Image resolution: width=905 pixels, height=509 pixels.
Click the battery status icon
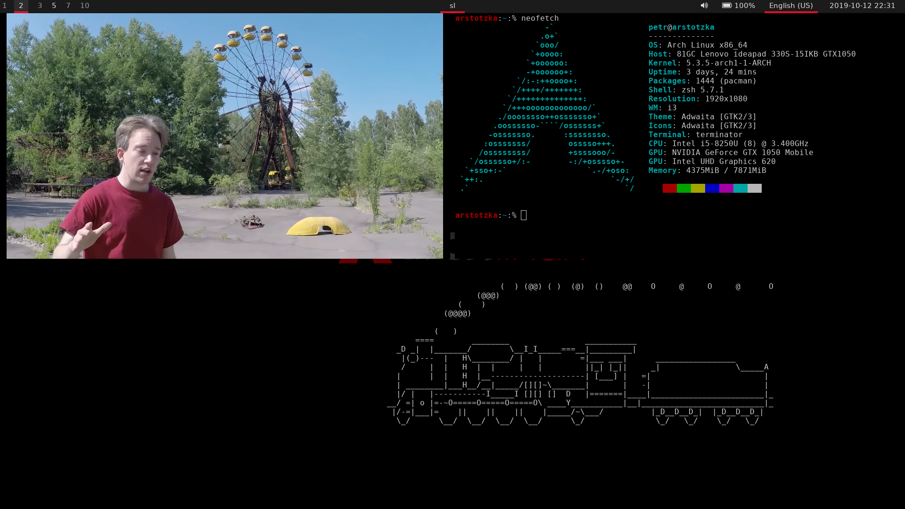(726, 6)
